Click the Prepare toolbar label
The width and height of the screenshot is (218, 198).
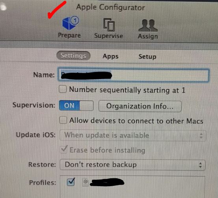[69, 36]
